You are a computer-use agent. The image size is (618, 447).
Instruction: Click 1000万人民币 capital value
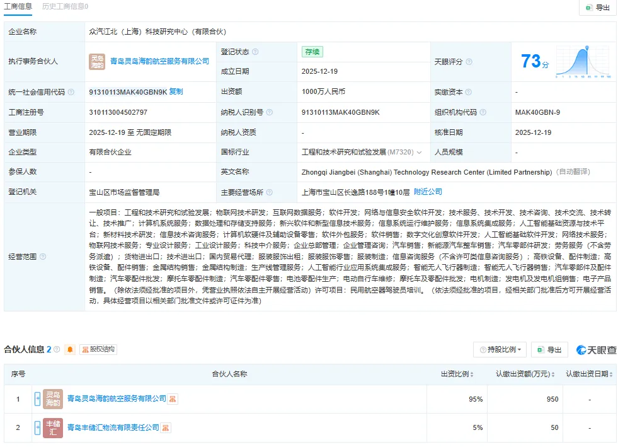point(323,91)
